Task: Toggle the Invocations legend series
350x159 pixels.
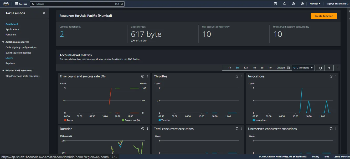Action: point(259,120)
